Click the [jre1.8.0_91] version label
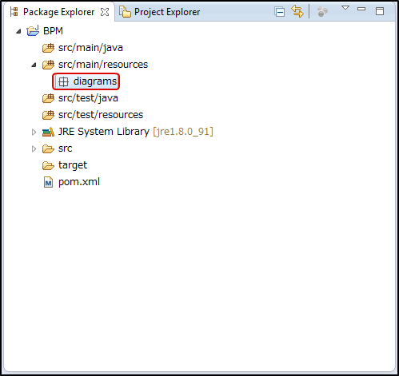The width and height of the screenshot is (399, 376). pyautogui.click(x=183, y=132)
